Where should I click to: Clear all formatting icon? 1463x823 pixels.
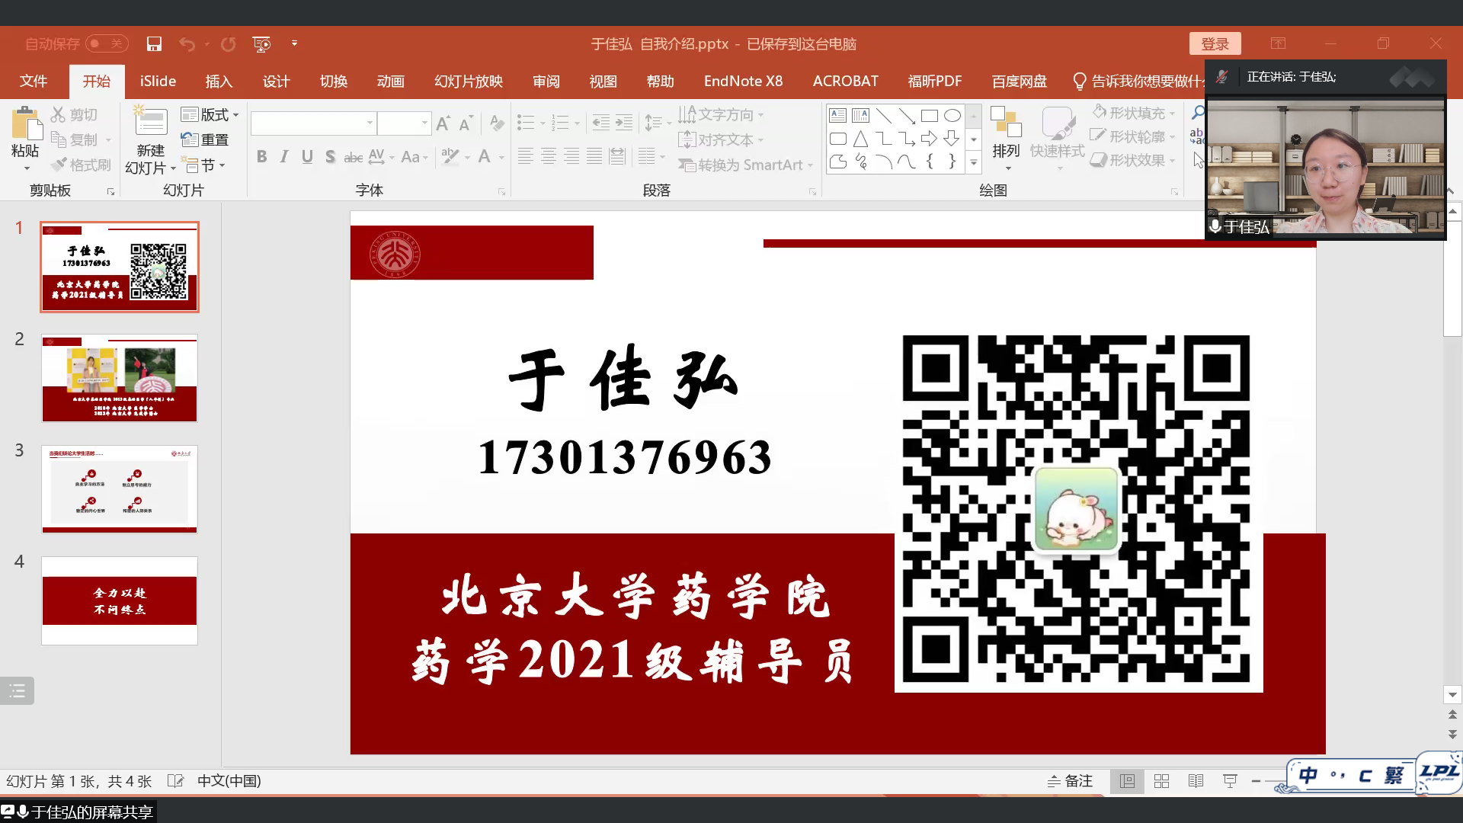click(497, 123)
